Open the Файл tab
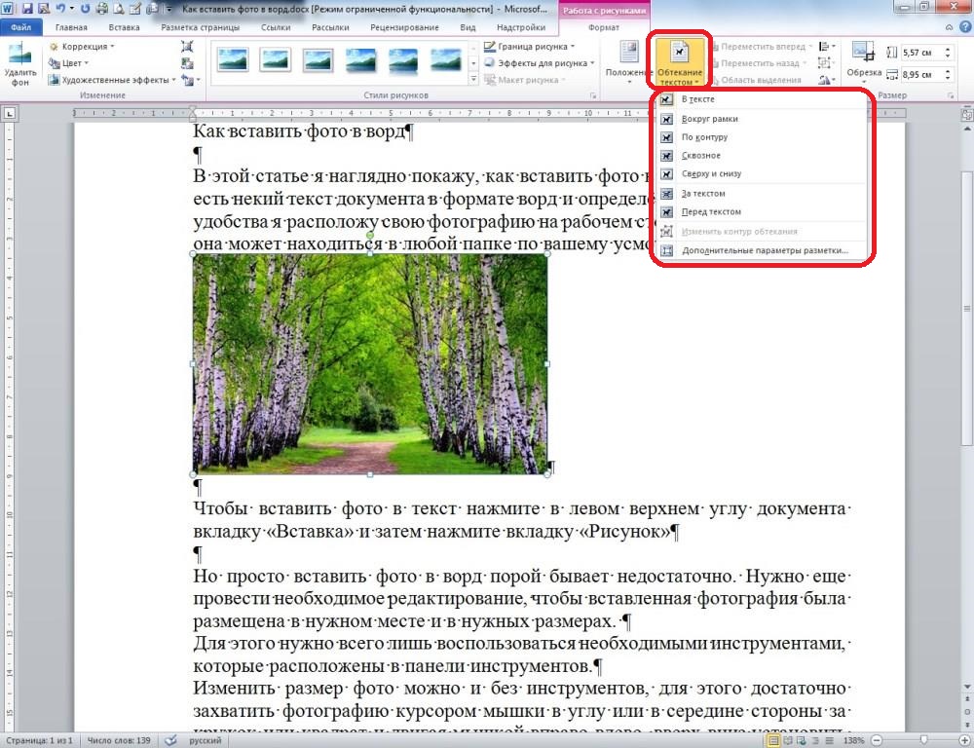 pos(20,27)
